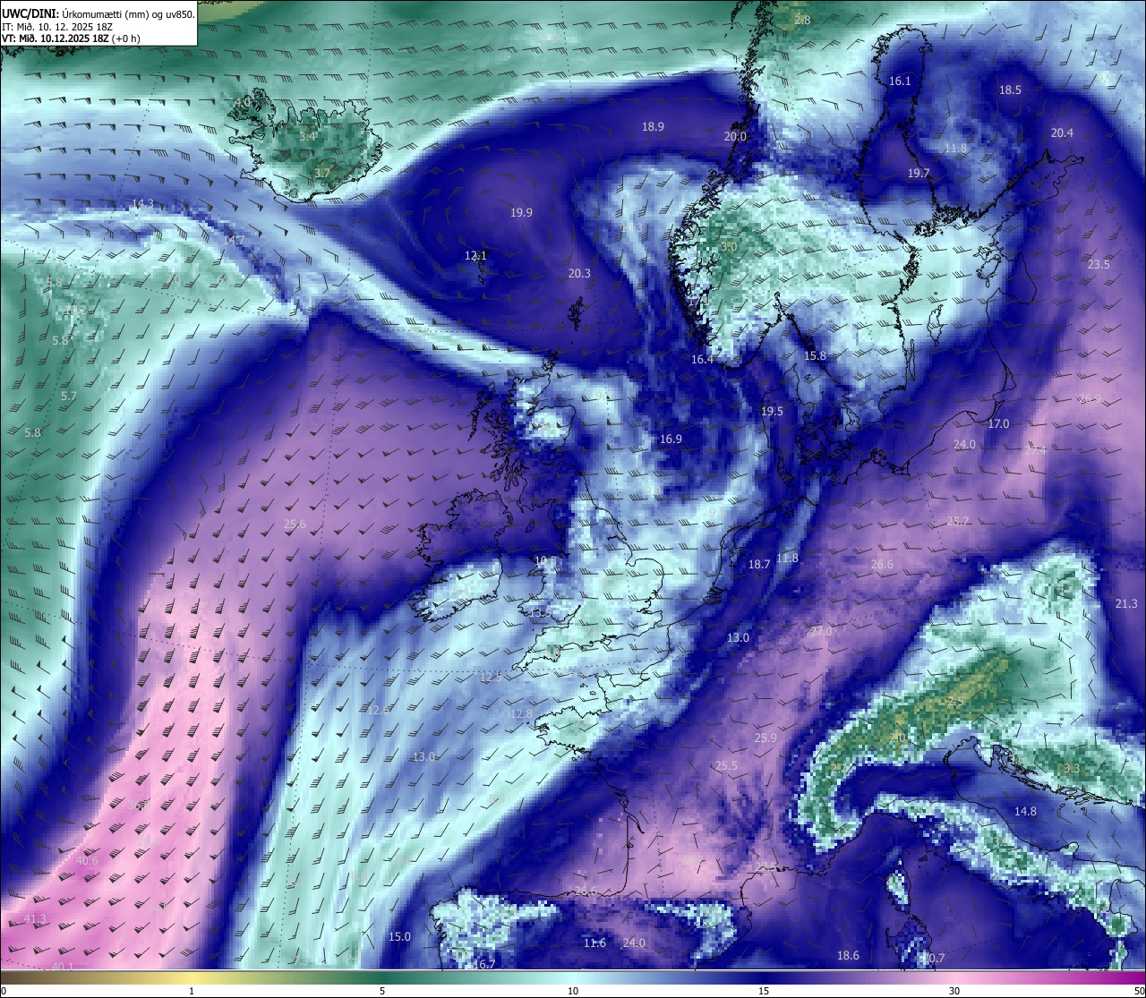Click the map value "12.8"

(x=521, y=714)
